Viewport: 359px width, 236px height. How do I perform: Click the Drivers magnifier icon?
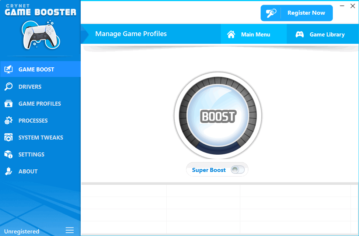(x=8, y=87)
